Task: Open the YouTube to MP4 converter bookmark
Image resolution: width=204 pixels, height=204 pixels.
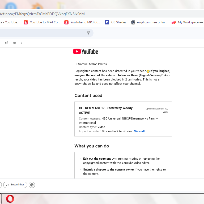Action: pyautogui.click(x=42, y=22)
